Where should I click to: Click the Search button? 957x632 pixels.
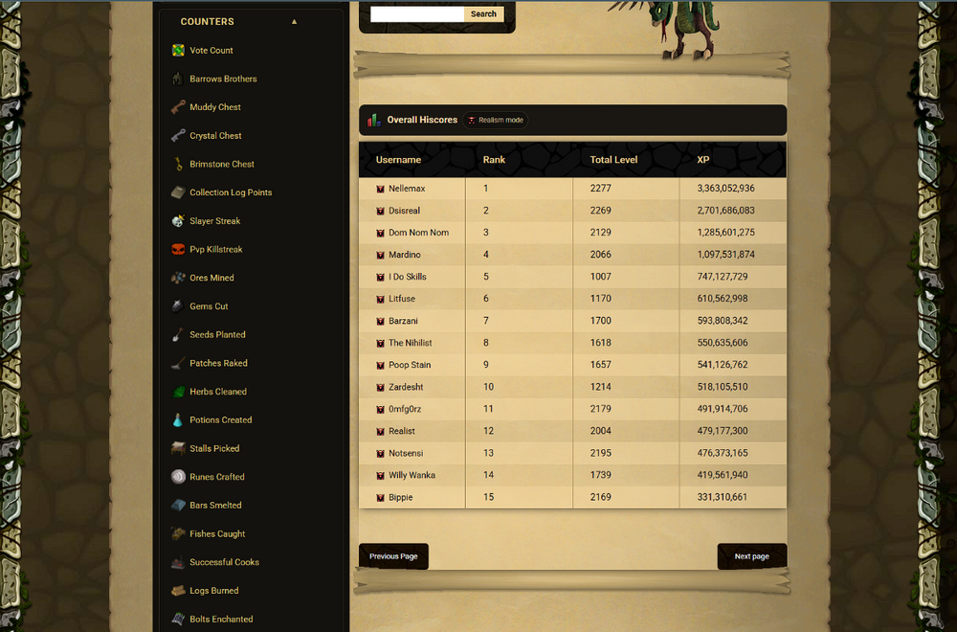click(x=483, y=14)
